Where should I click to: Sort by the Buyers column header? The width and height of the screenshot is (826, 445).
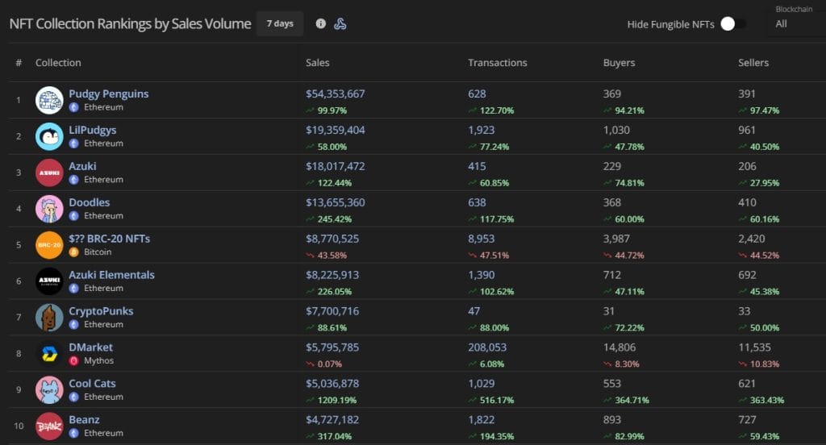[619, 63]
